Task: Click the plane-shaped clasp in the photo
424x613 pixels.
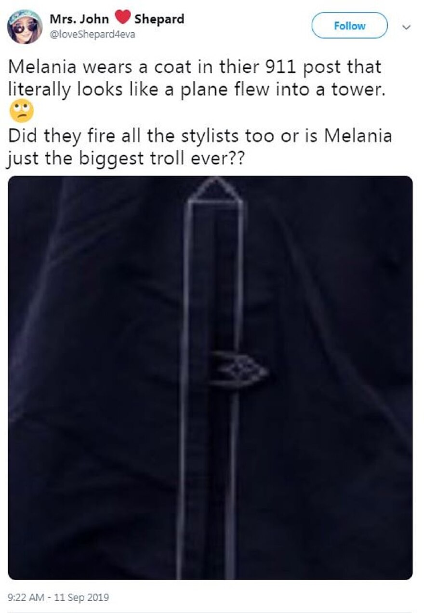Action: (238, 371)
